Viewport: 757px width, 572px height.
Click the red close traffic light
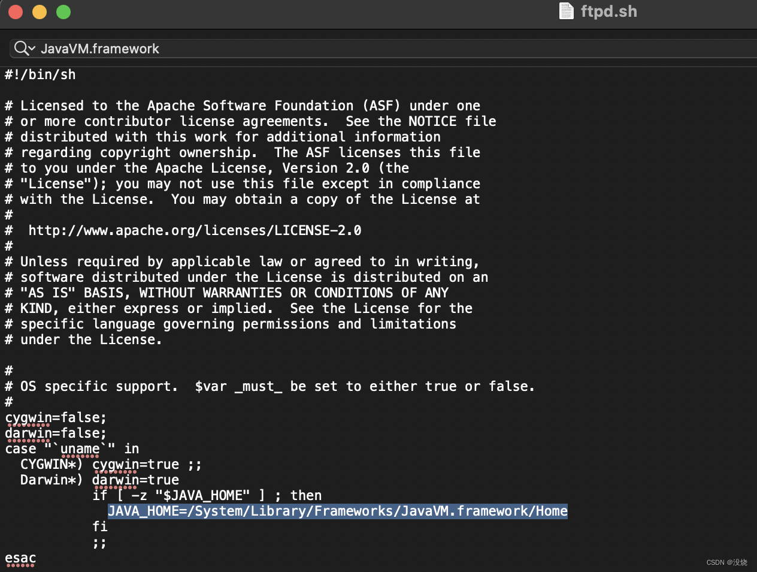(15, 11)
